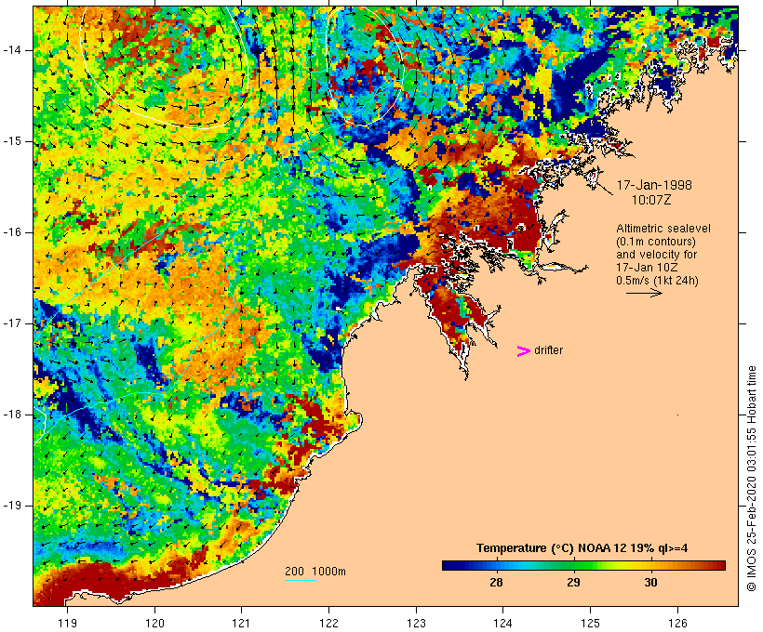Image resolution: width=763 pixels, height=632 pixels.
Task: Click the 'Altimetric sealevel' caption line
Action: click(x=663, y=229)
